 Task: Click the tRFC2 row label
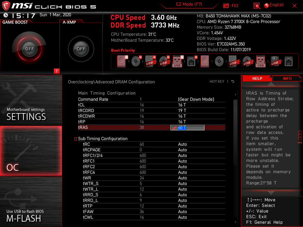[89, 167]
